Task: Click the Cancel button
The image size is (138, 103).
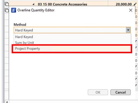Action: (x=120, y=92)
